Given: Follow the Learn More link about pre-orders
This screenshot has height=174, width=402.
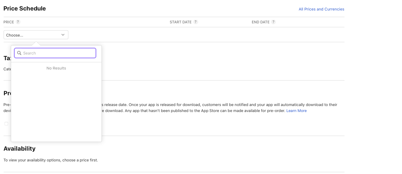Looking at the screenshot, I should [296, 111].
